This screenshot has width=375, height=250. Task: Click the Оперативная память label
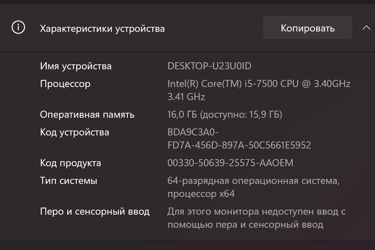[x=87, y=115]
